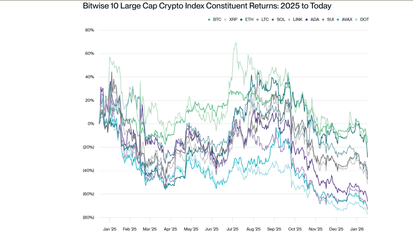This screenshot has height=237, width=413.
Task: Click the Feb '25 x-axis label
Action: (x=129, y=229)
